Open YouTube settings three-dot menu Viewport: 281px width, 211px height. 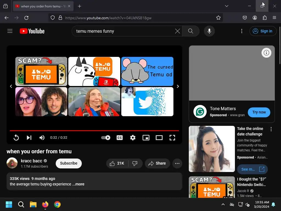click(241, 31)
